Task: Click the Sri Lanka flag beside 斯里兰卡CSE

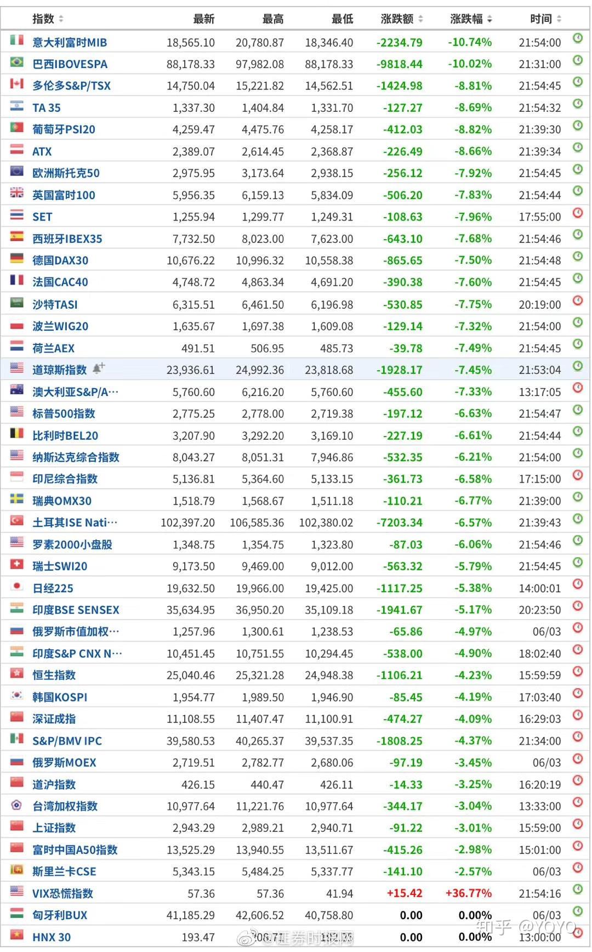Action: [x=17, y=870]
